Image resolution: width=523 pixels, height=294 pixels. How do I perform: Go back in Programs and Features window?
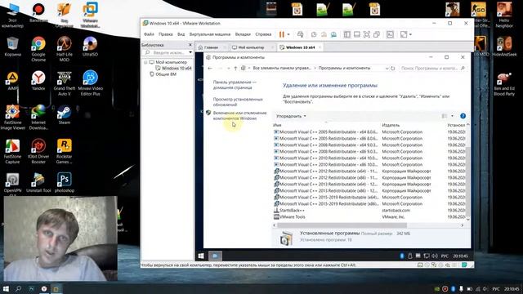[x=210, y=68]
